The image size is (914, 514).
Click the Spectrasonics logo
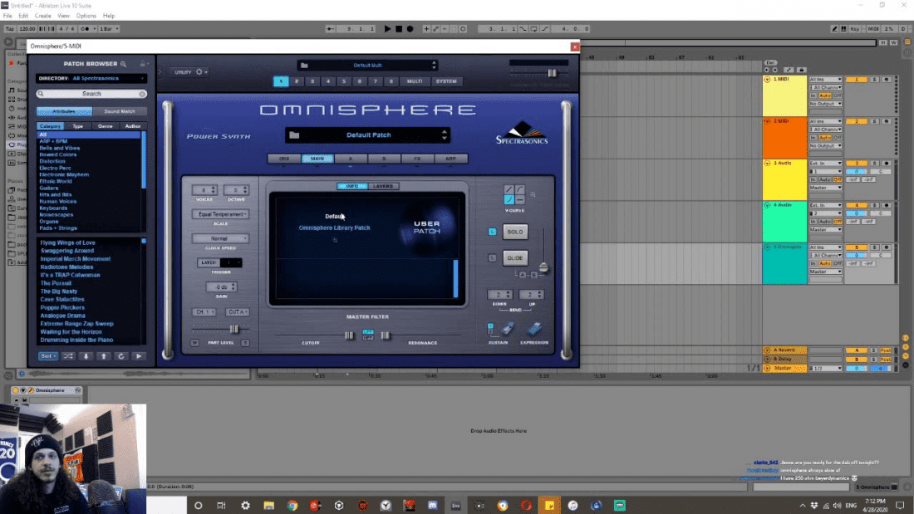point(522,133)
